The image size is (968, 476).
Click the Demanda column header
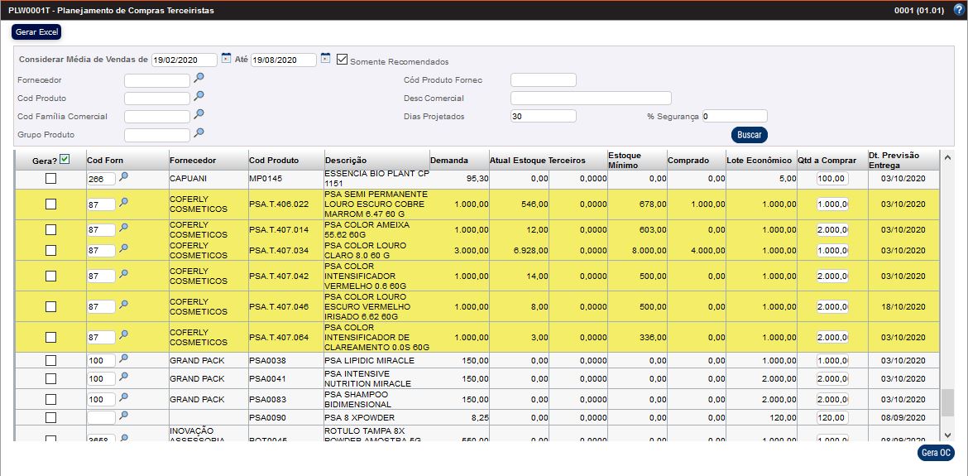tap(449, 160)
